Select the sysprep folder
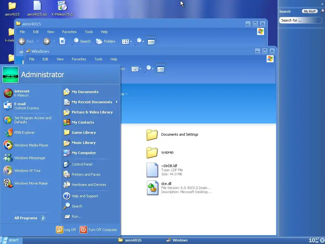This screenshot has width=325, height=244. 160,152
